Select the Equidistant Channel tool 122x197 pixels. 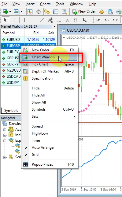(x=50, y=20)
